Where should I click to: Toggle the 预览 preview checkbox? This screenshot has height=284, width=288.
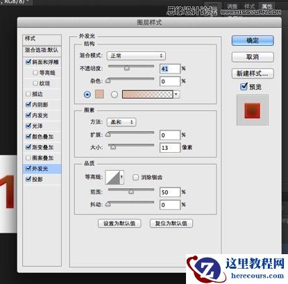pyautogui.click(x=244, y=87)
